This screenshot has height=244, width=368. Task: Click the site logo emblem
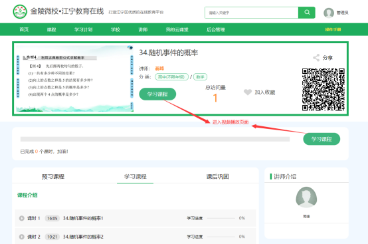(20, 12)
